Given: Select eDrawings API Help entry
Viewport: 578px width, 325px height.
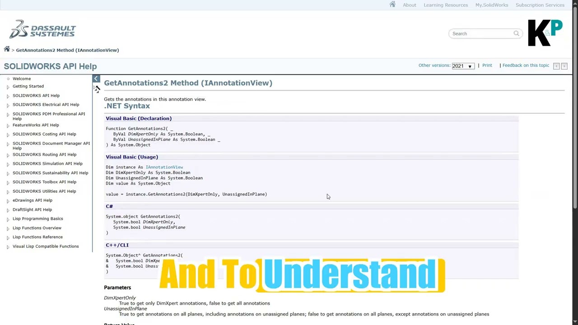Looking at the screenshot, I should point(33,200).
